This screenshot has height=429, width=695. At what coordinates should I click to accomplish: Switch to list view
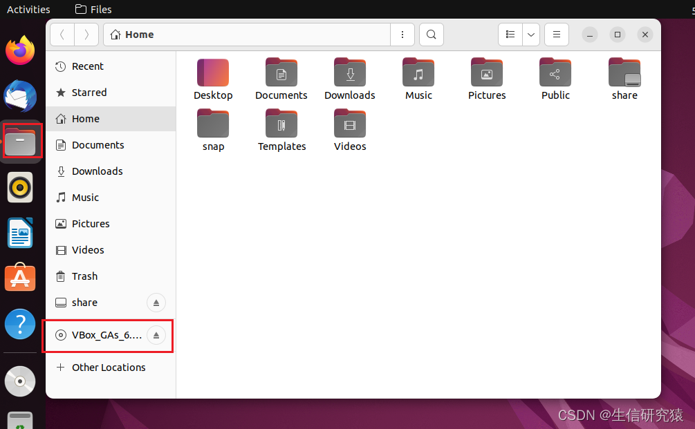point(510,34)
